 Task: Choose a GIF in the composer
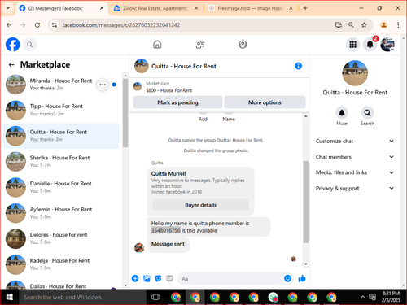coord(169,278)
